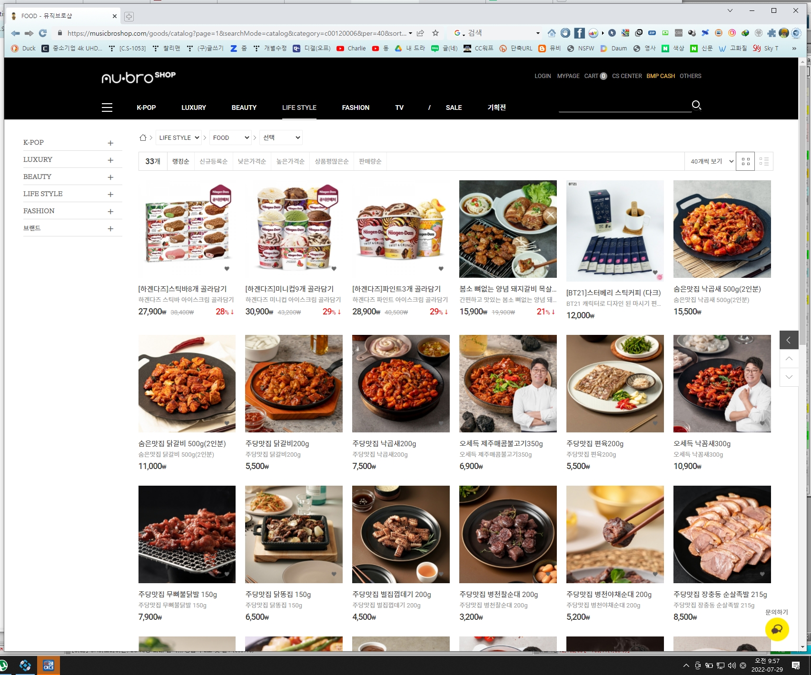Open a new tab with plus icon

pos(129,17)
